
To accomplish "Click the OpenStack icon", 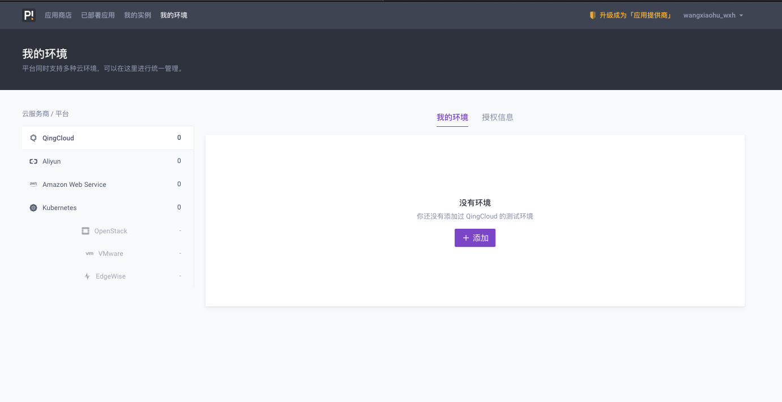I will pyautogui.click(x=86, y=231).
